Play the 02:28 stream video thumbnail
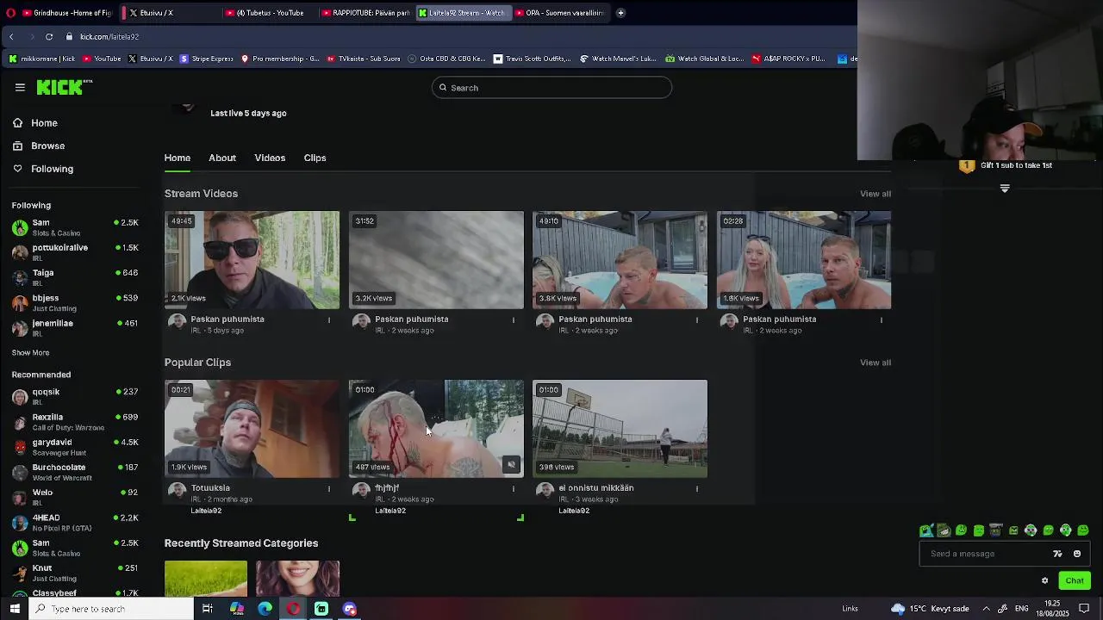Viewport: 1103px width, 620px height. click(804, 260)
